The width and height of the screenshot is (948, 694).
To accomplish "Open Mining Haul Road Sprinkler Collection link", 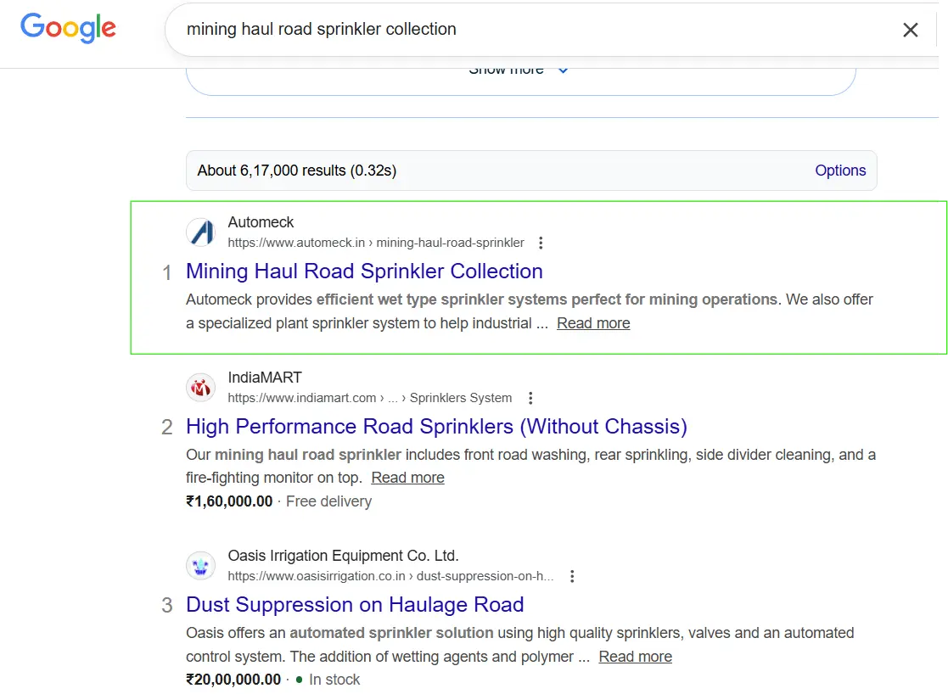I will tap(364, 271).
